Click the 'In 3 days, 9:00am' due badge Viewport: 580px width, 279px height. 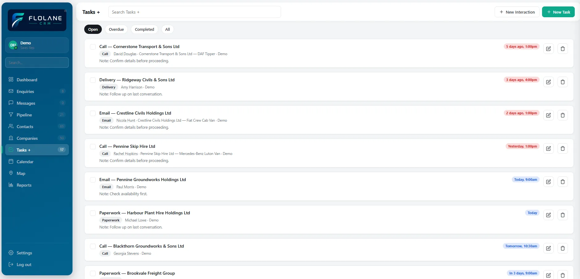(523, 273)
